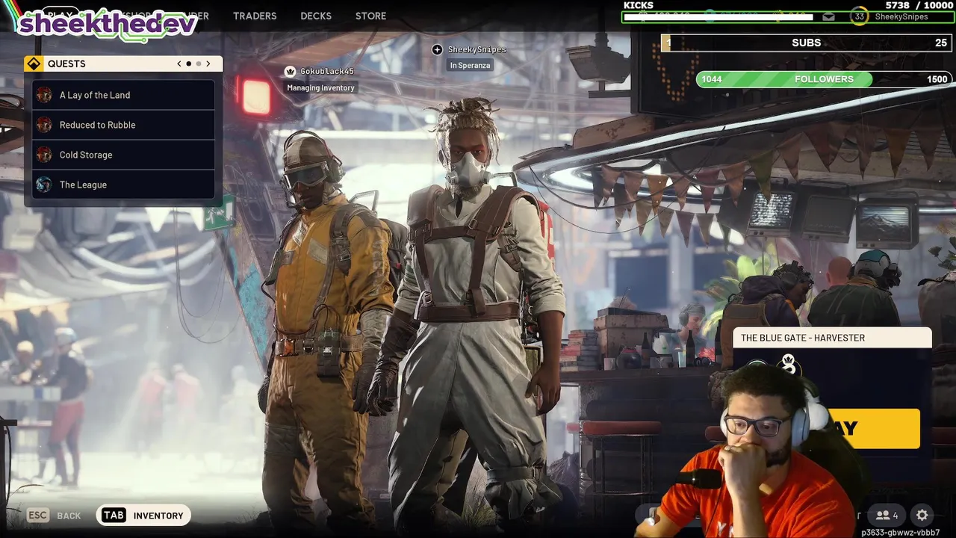Click the Kicks progress bar
The width and height of the screenshot is (956, 538).
point(788,16)
